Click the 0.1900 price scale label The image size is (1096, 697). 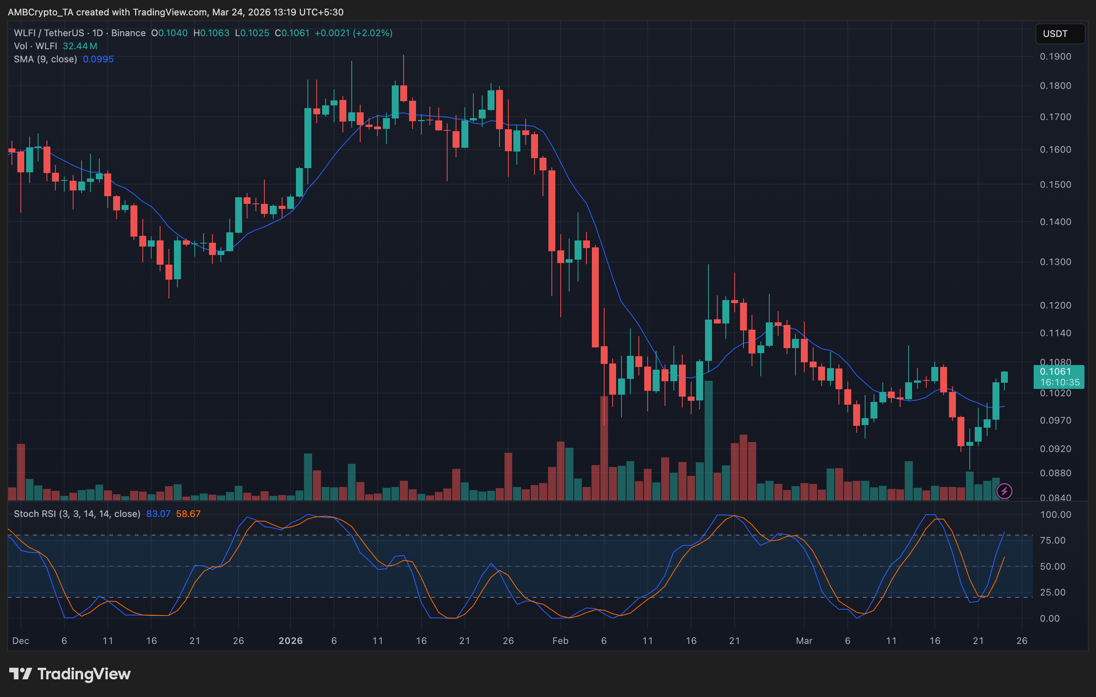point(1055,57)
